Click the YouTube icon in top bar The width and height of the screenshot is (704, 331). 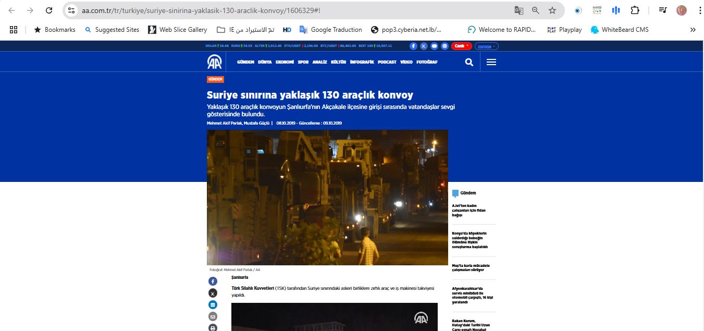click(434, 46)
